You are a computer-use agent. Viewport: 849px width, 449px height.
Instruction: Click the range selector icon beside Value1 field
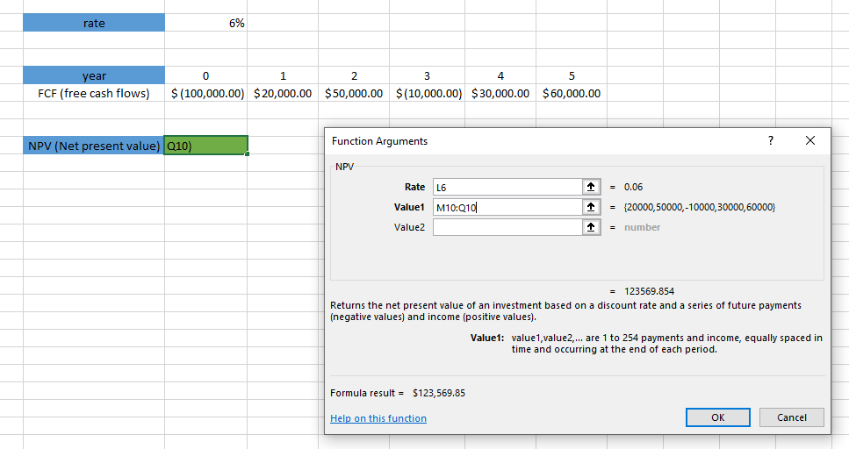591,207
